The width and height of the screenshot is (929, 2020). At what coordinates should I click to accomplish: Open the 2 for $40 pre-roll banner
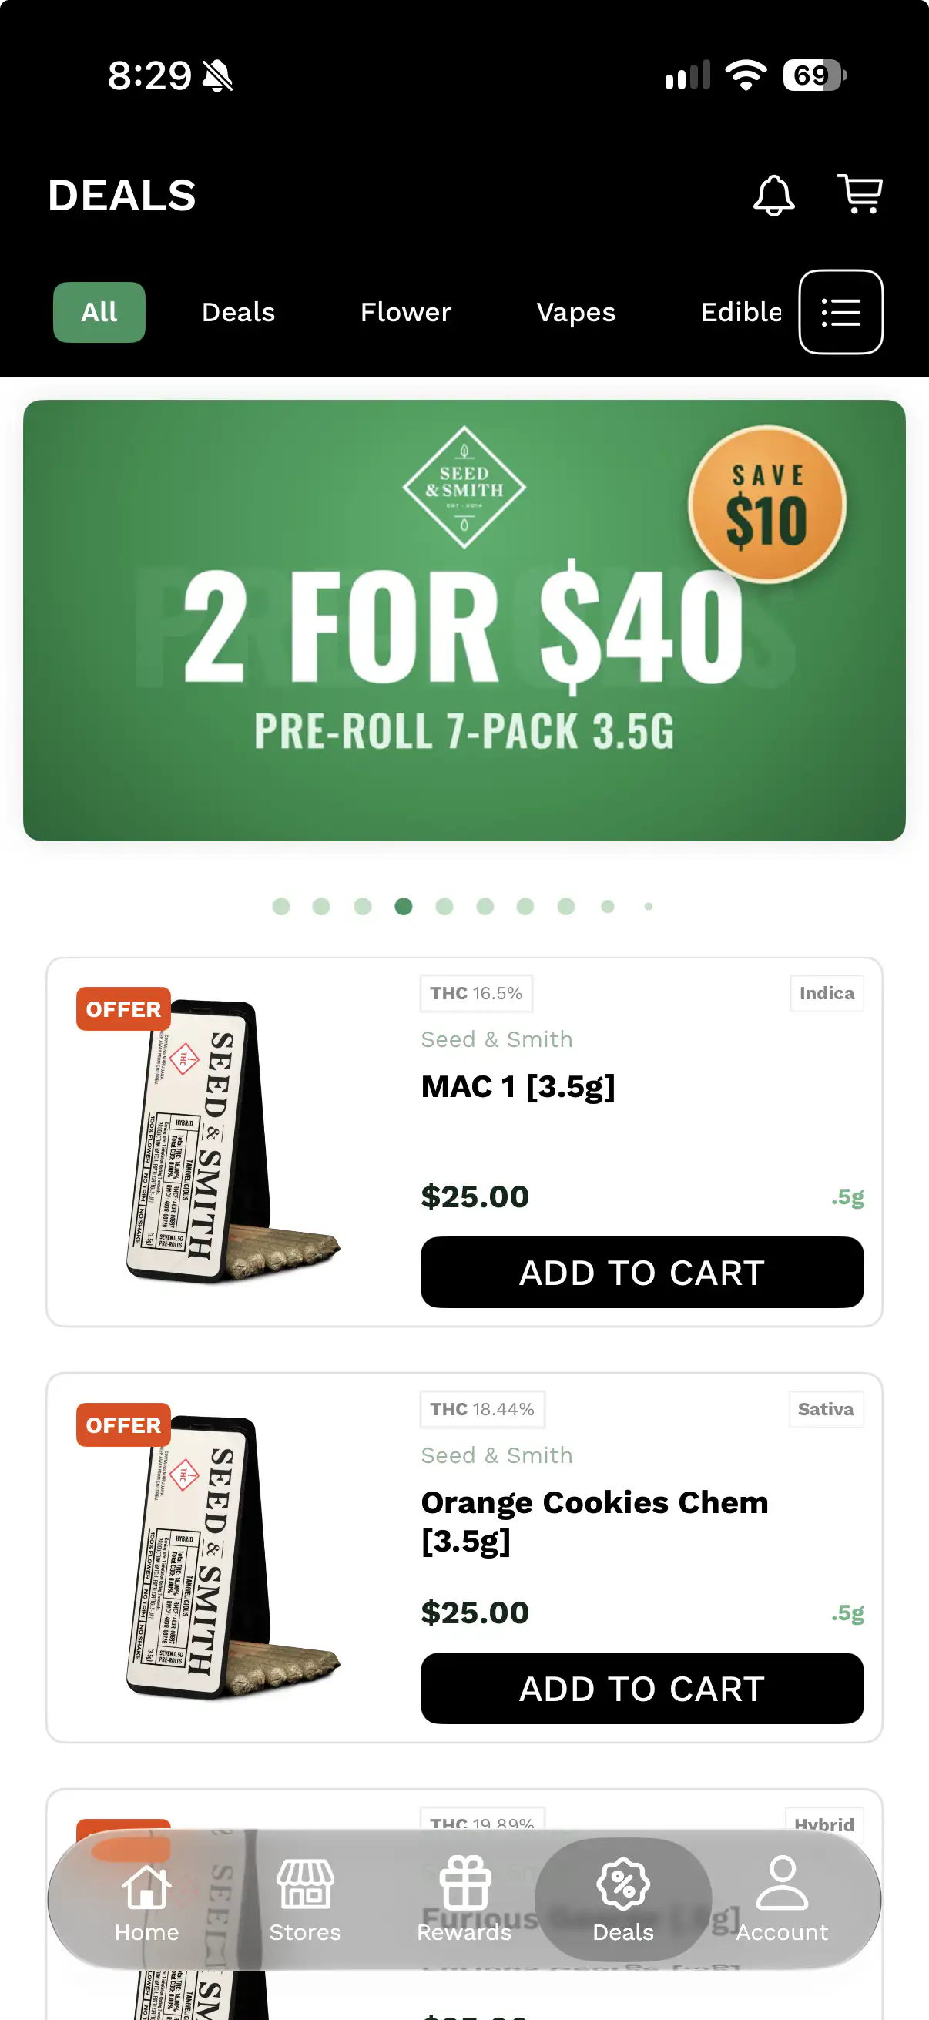pyautogui.click(x=464, y=620)
